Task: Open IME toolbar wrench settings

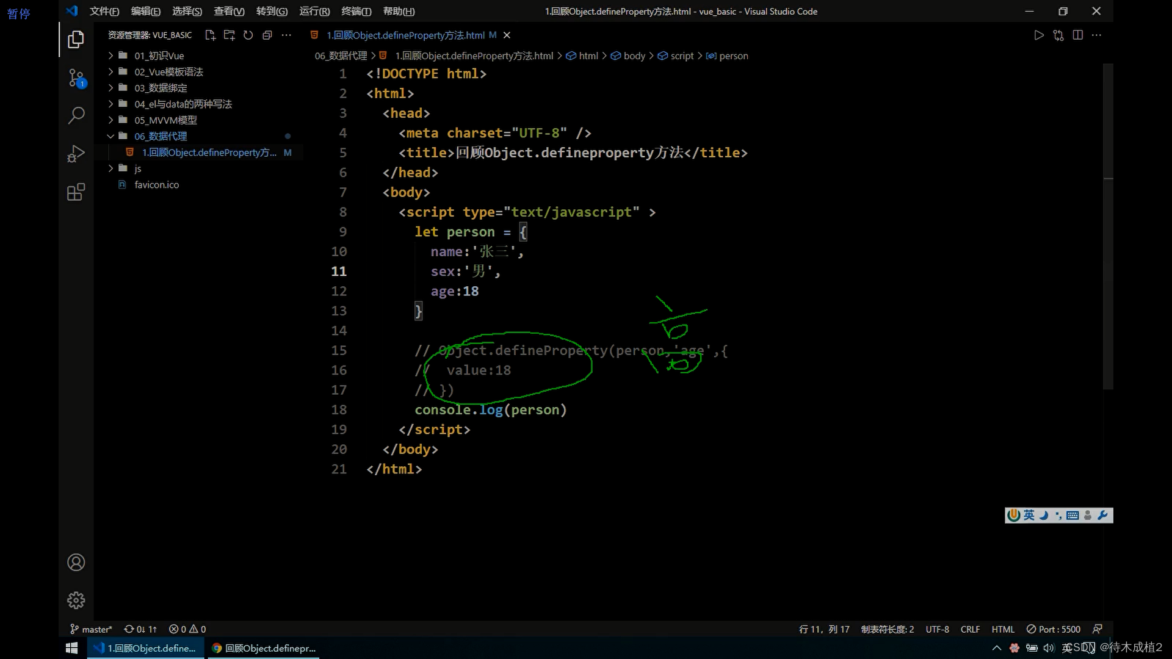Action: [x=1102, y=516]
